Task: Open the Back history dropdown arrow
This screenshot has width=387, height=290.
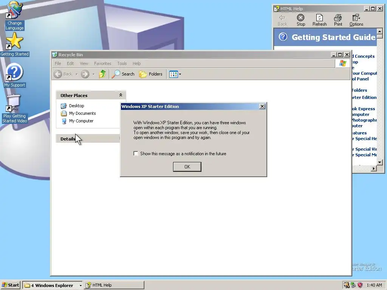Action: pos(76,74)
